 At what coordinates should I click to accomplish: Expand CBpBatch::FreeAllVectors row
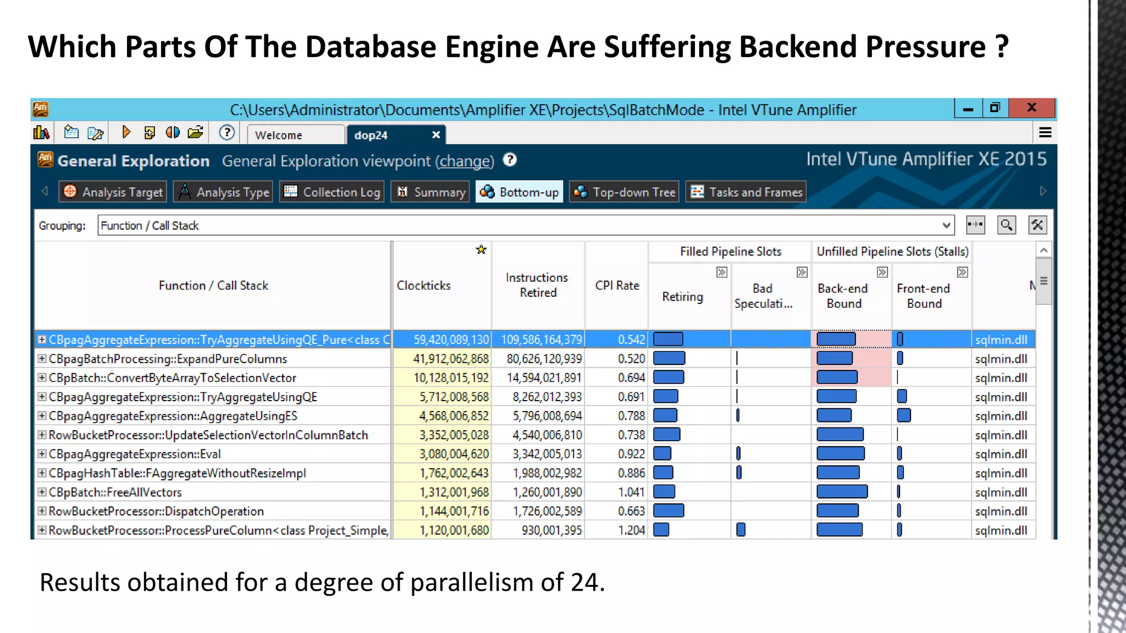point(42,492)
